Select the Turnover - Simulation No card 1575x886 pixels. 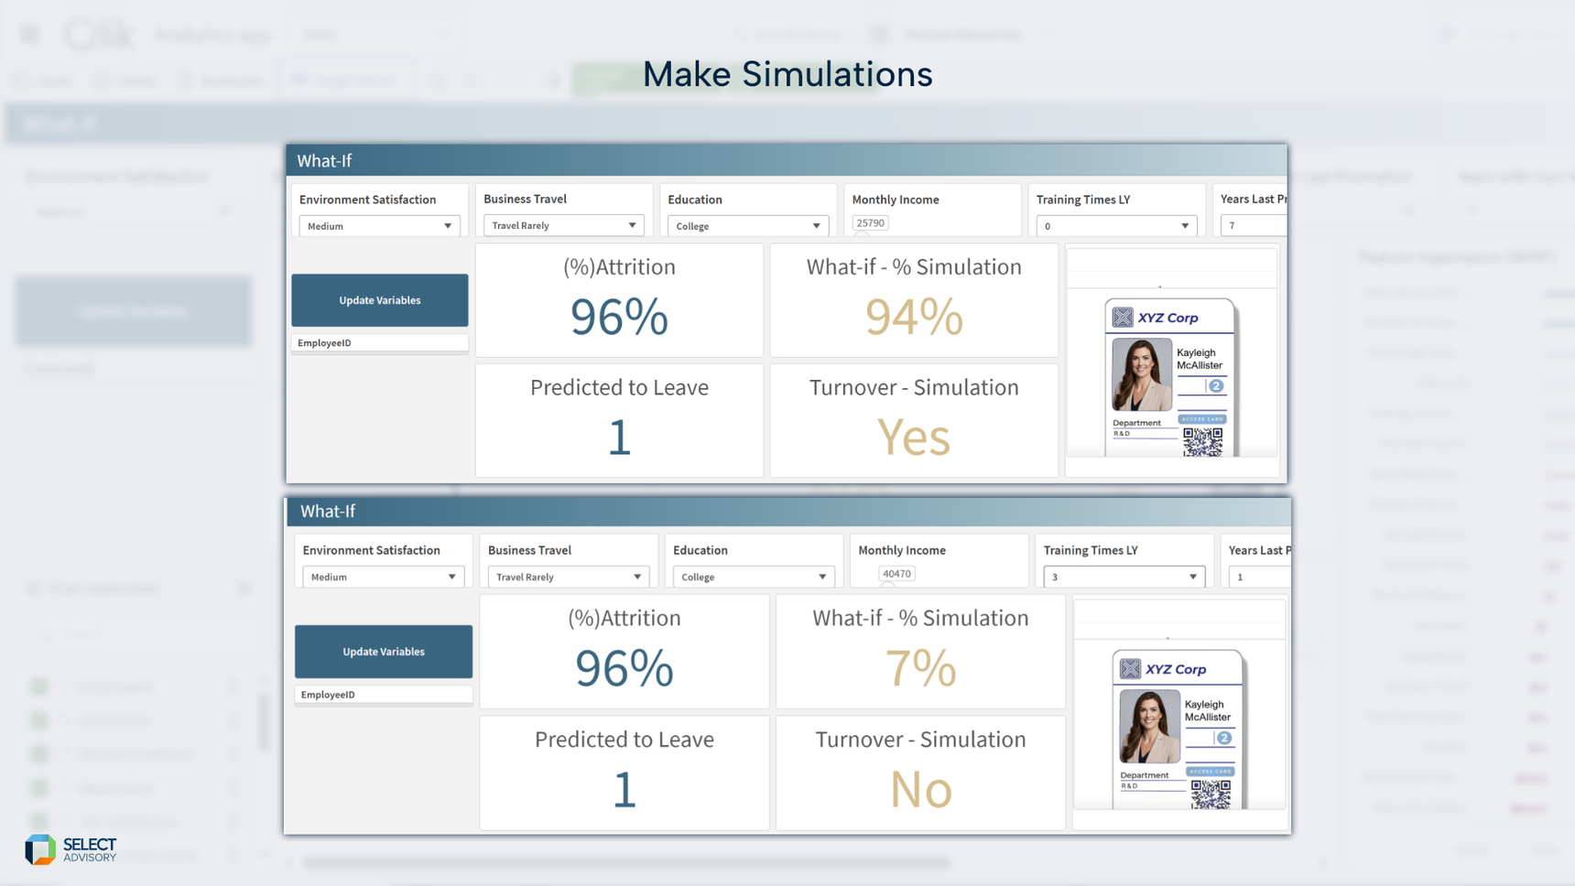(x=921, y=773)
